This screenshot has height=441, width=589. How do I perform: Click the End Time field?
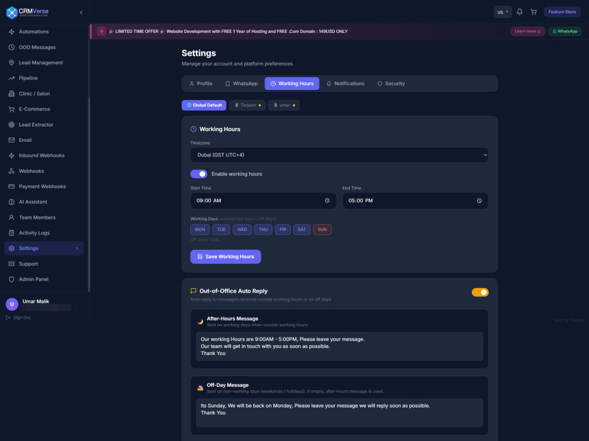pyautogui.click(x=415, y=201)
